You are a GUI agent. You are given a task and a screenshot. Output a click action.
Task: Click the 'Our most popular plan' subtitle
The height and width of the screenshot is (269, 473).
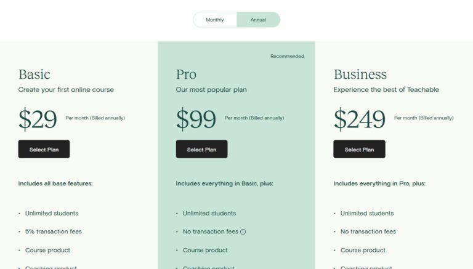211,90
